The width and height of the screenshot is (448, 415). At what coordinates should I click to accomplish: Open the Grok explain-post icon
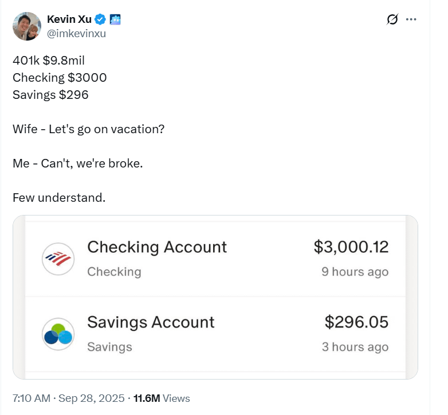pyautogui.click(x=392, y=19)
